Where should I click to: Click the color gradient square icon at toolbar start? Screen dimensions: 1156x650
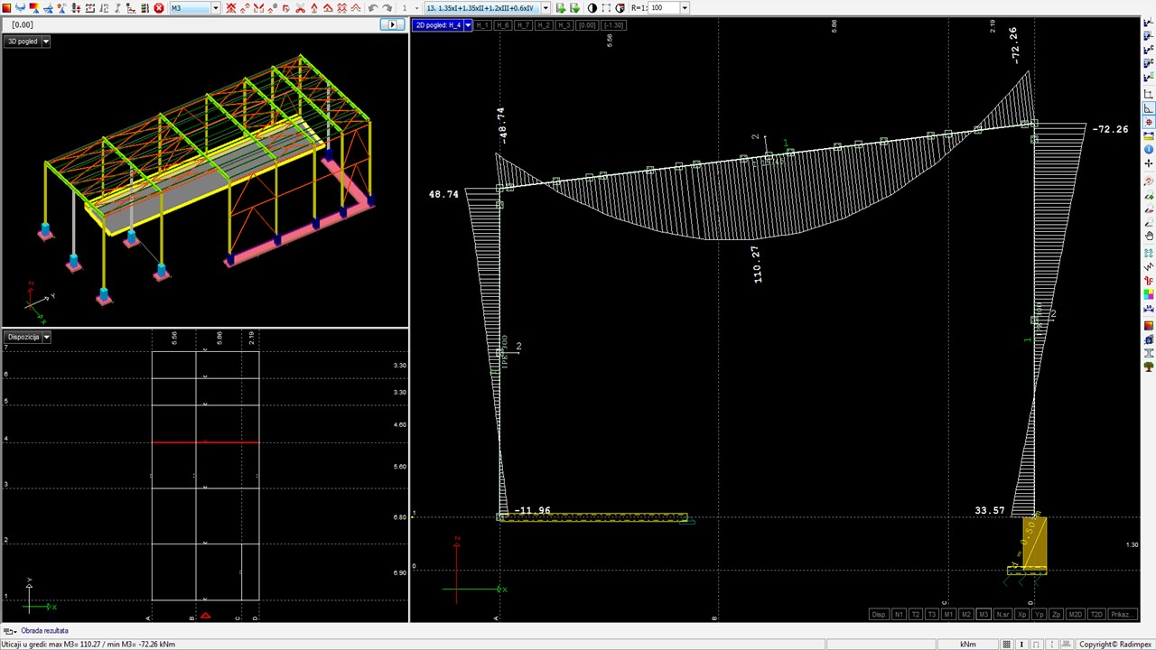pos(6,8)
